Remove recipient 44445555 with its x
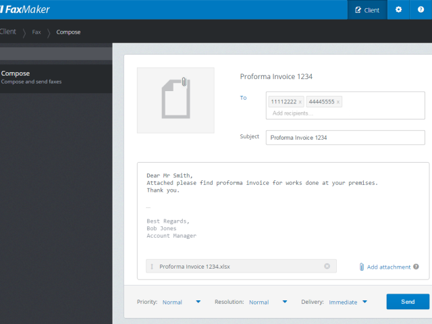This screenshot has width=432, height=324. [x=338, y=102]
